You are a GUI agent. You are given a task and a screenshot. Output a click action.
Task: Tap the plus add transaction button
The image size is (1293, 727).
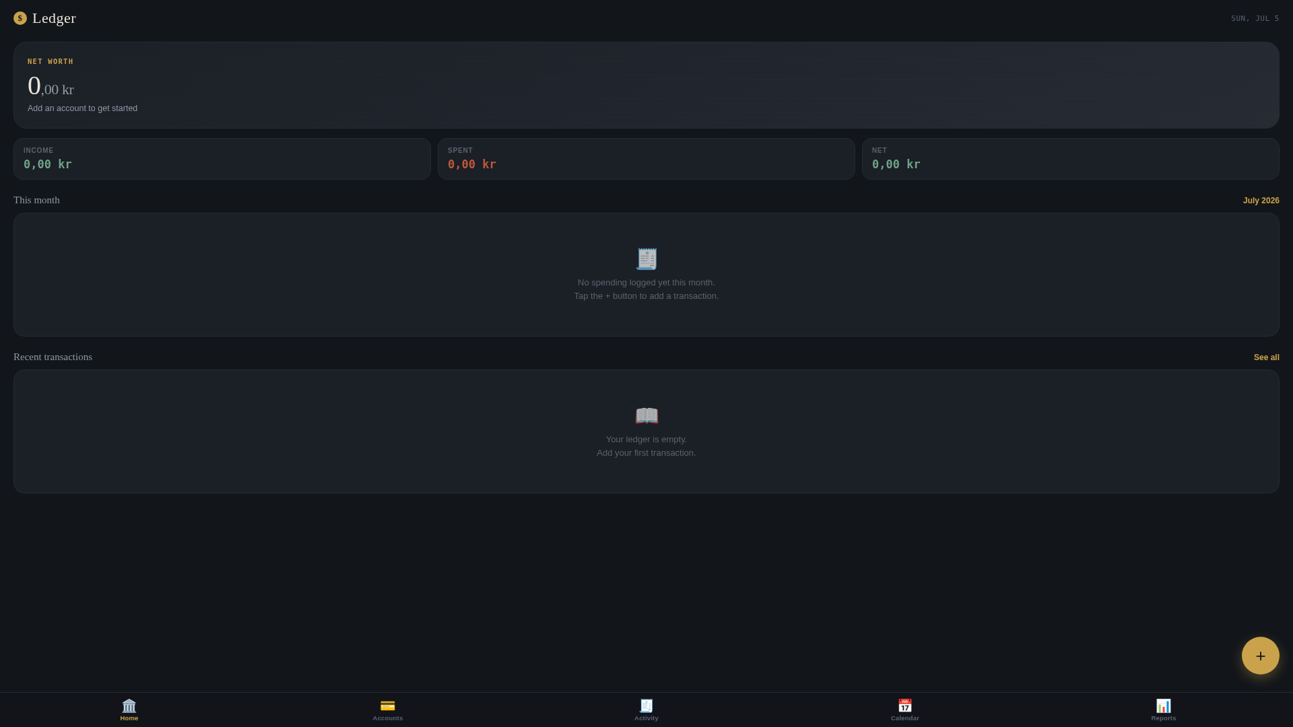[1261, 656]
